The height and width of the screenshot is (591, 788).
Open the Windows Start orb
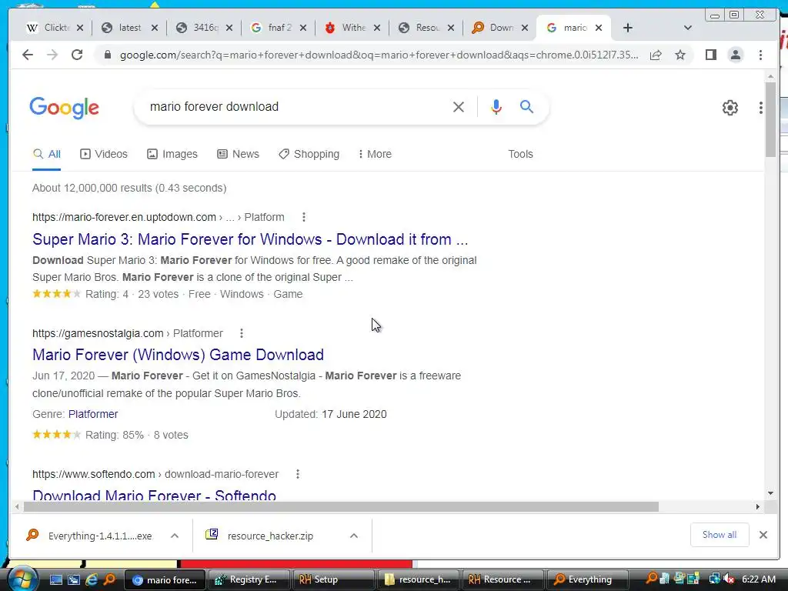pos(23,579)
